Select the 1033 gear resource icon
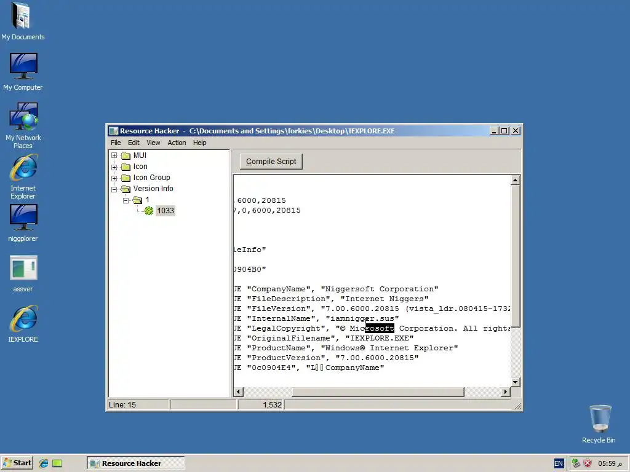This screenshot has height=472, width=630. click(x=149, y=211)
